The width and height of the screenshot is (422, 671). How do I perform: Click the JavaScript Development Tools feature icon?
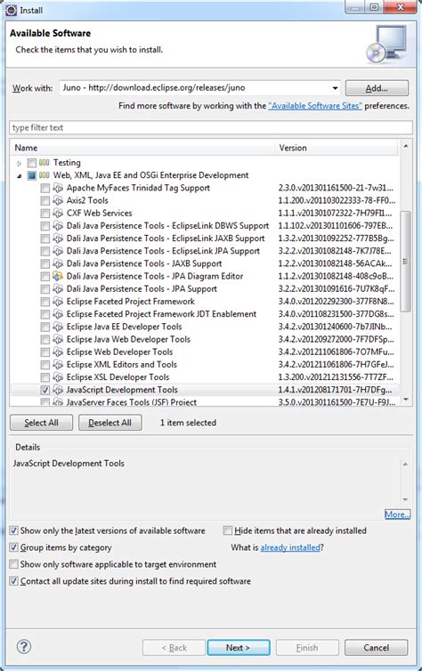tap(58, 390)
